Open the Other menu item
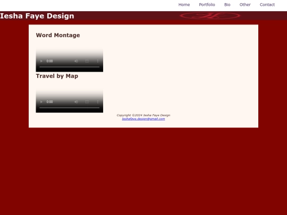Screen dimensions: 287x215 click(x=245, y=5)
